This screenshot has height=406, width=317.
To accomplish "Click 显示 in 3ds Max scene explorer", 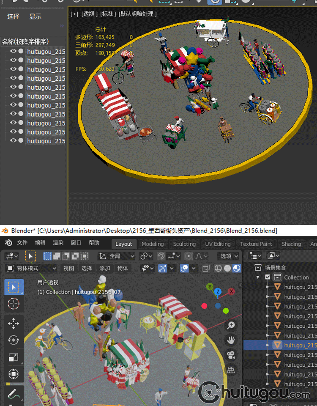I will coord(35,16).
